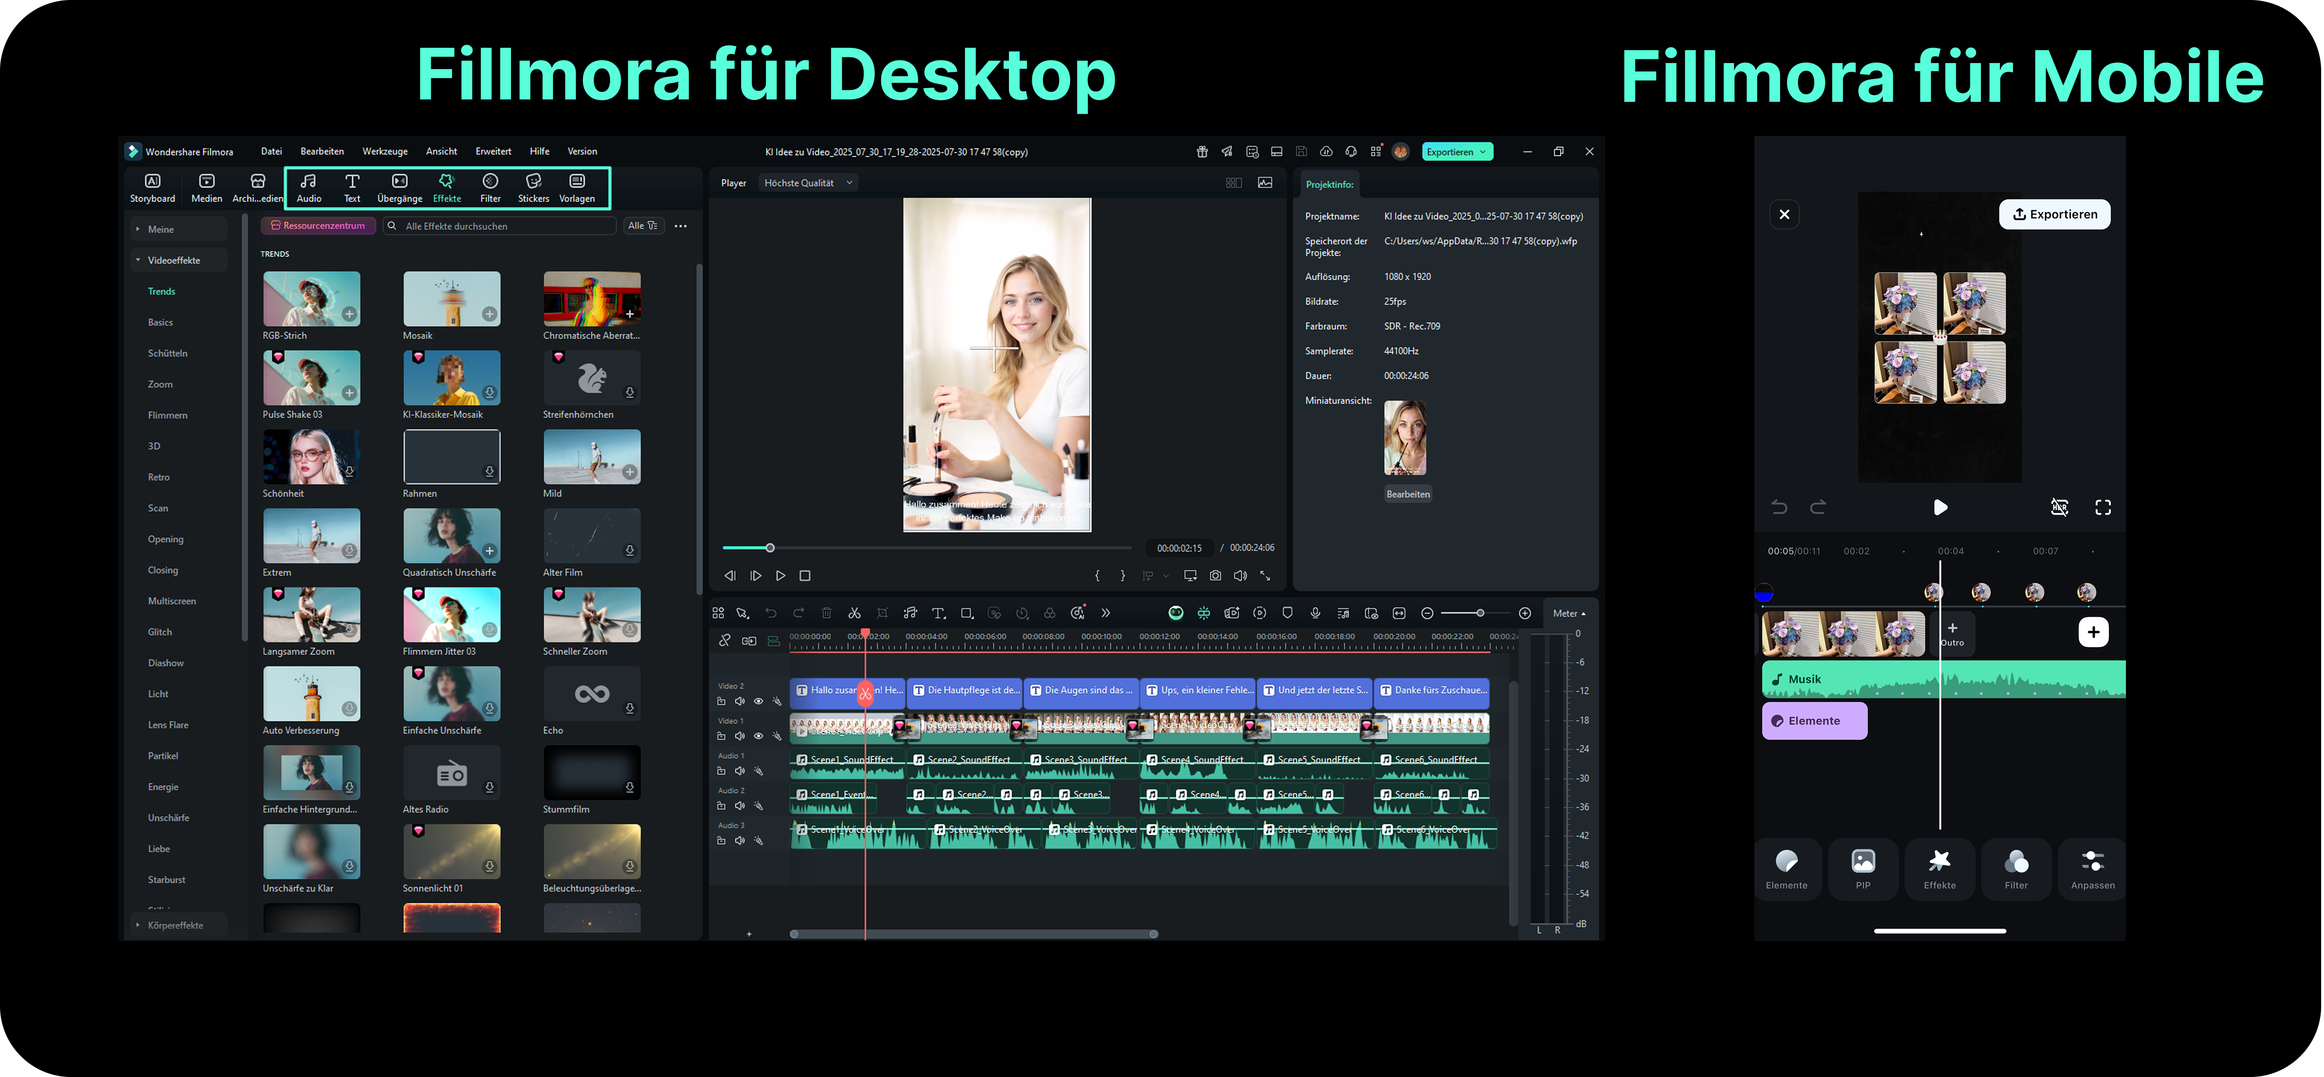Mute the Audio 2 track
Image resolution: width=2324 pixels, height=1077 pixels.
[x=740, y=806]
